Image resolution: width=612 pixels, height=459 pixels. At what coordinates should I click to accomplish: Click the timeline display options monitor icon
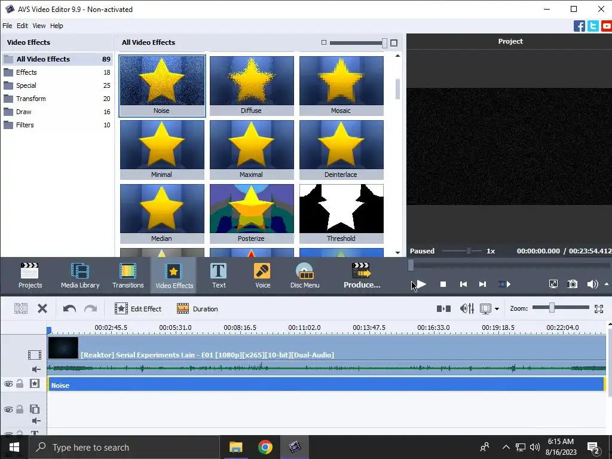(x=485, y=309)
